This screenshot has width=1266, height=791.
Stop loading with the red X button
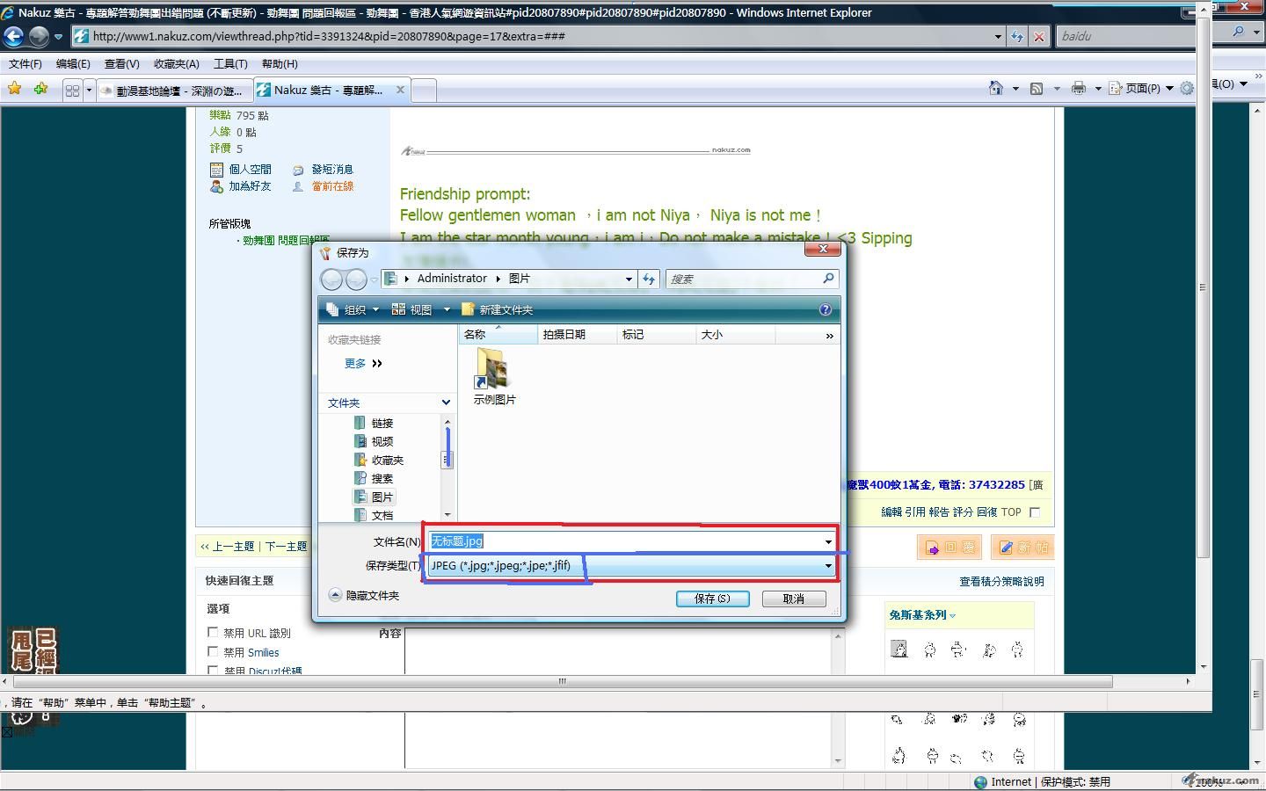1039,36
